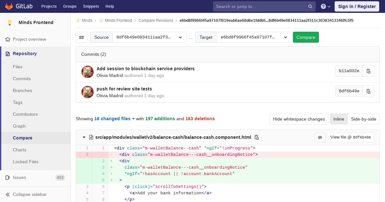The height and width of the screenshot is (202, 385).
Task: Copy commit SHA for b11a932e
Action: (x=368, y=71)
